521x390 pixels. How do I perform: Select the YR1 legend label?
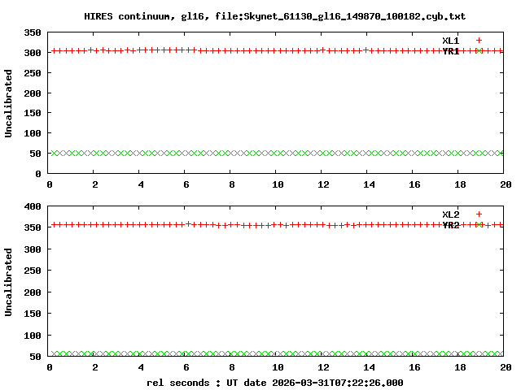[x=450, y=51]
